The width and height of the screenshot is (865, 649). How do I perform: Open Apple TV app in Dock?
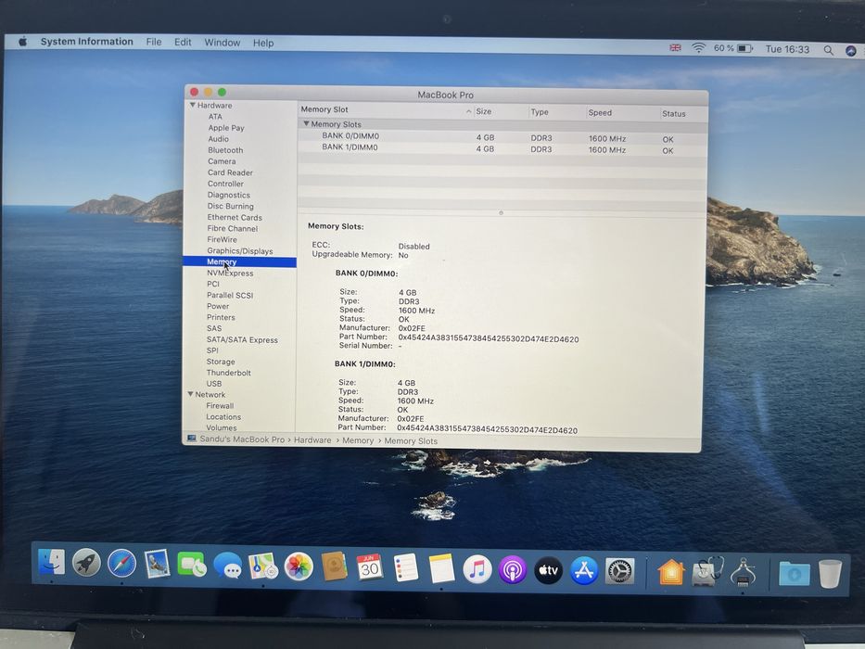(x=548, y=570)
